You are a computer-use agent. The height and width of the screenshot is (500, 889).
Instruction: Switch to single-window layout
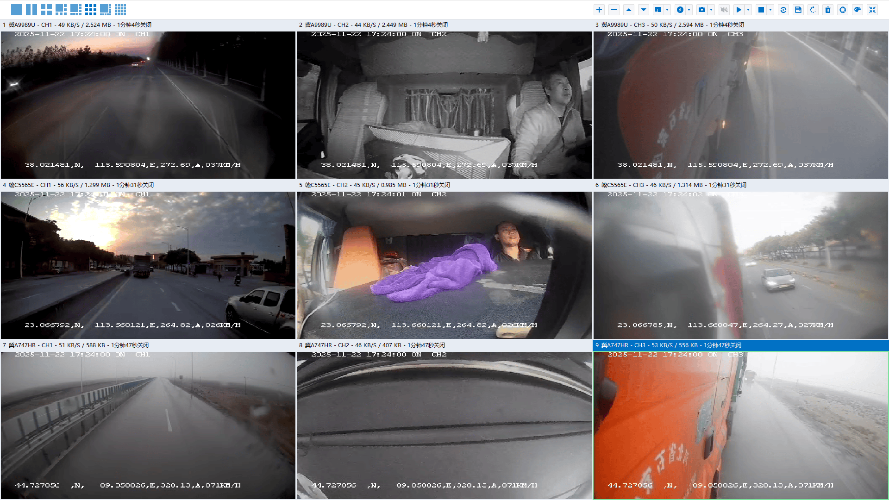point(17,10)
